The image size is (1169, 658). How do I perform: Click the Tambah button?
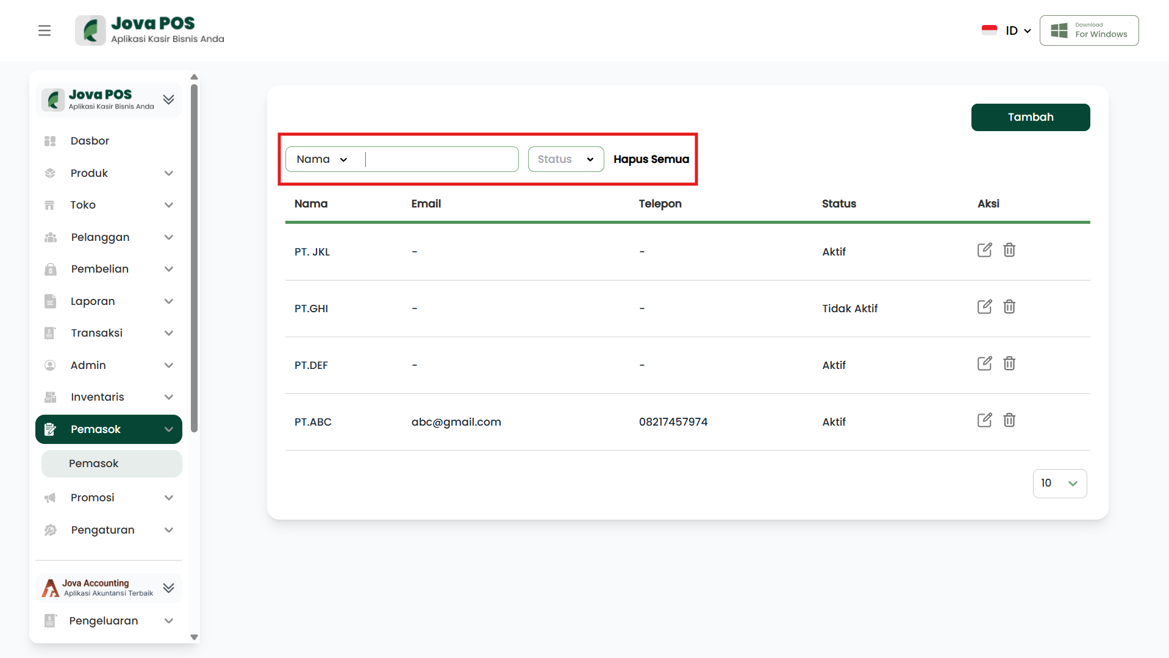[x=1030, y=117]
